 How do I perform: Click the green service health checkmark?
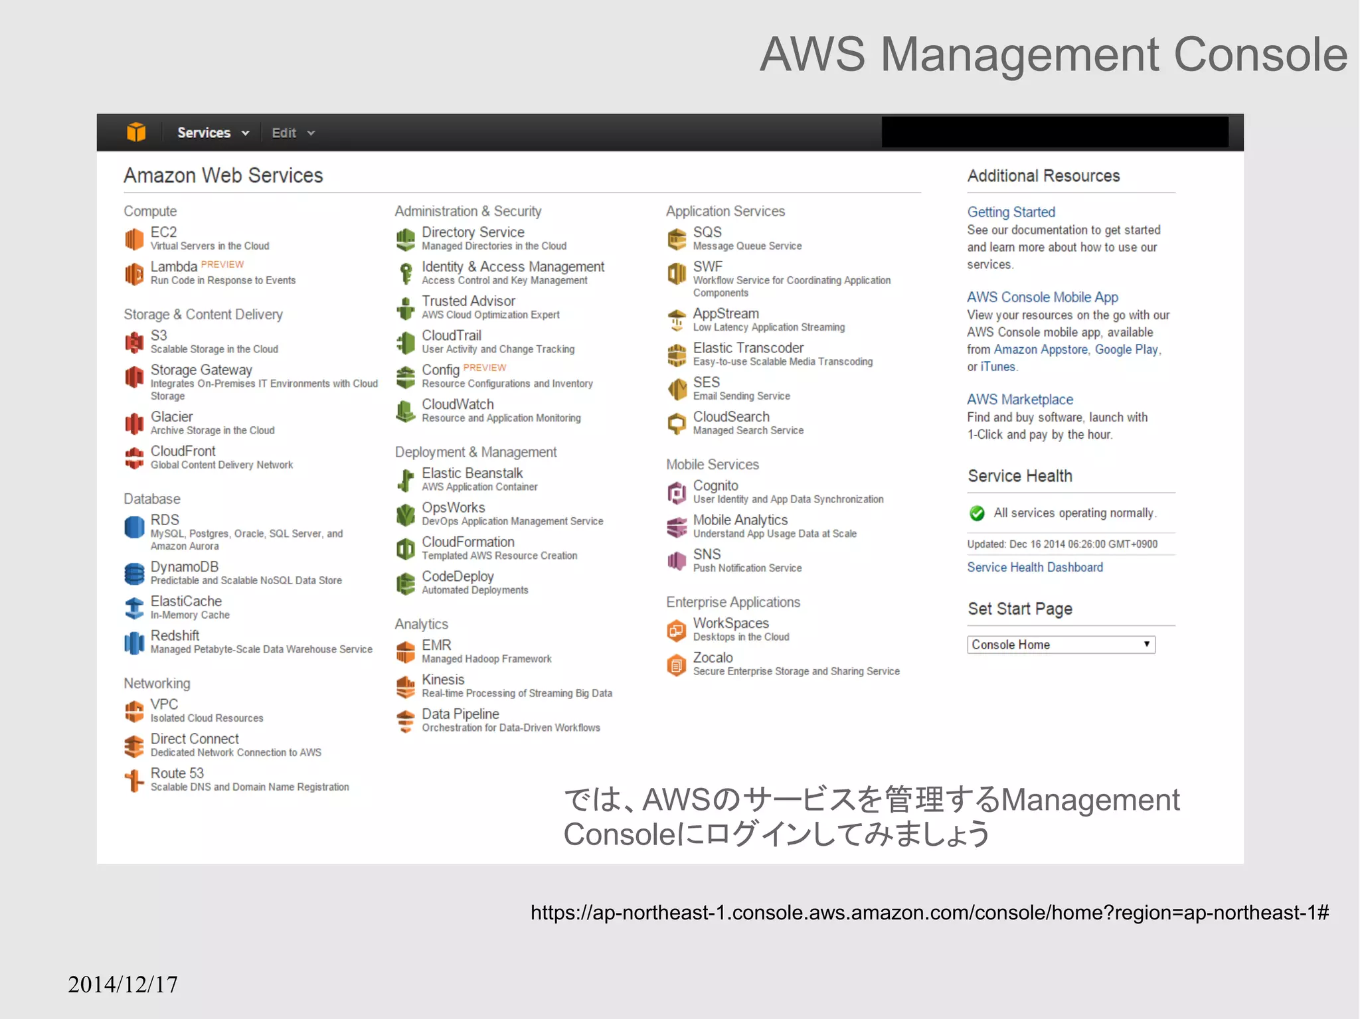pos(977,513)
